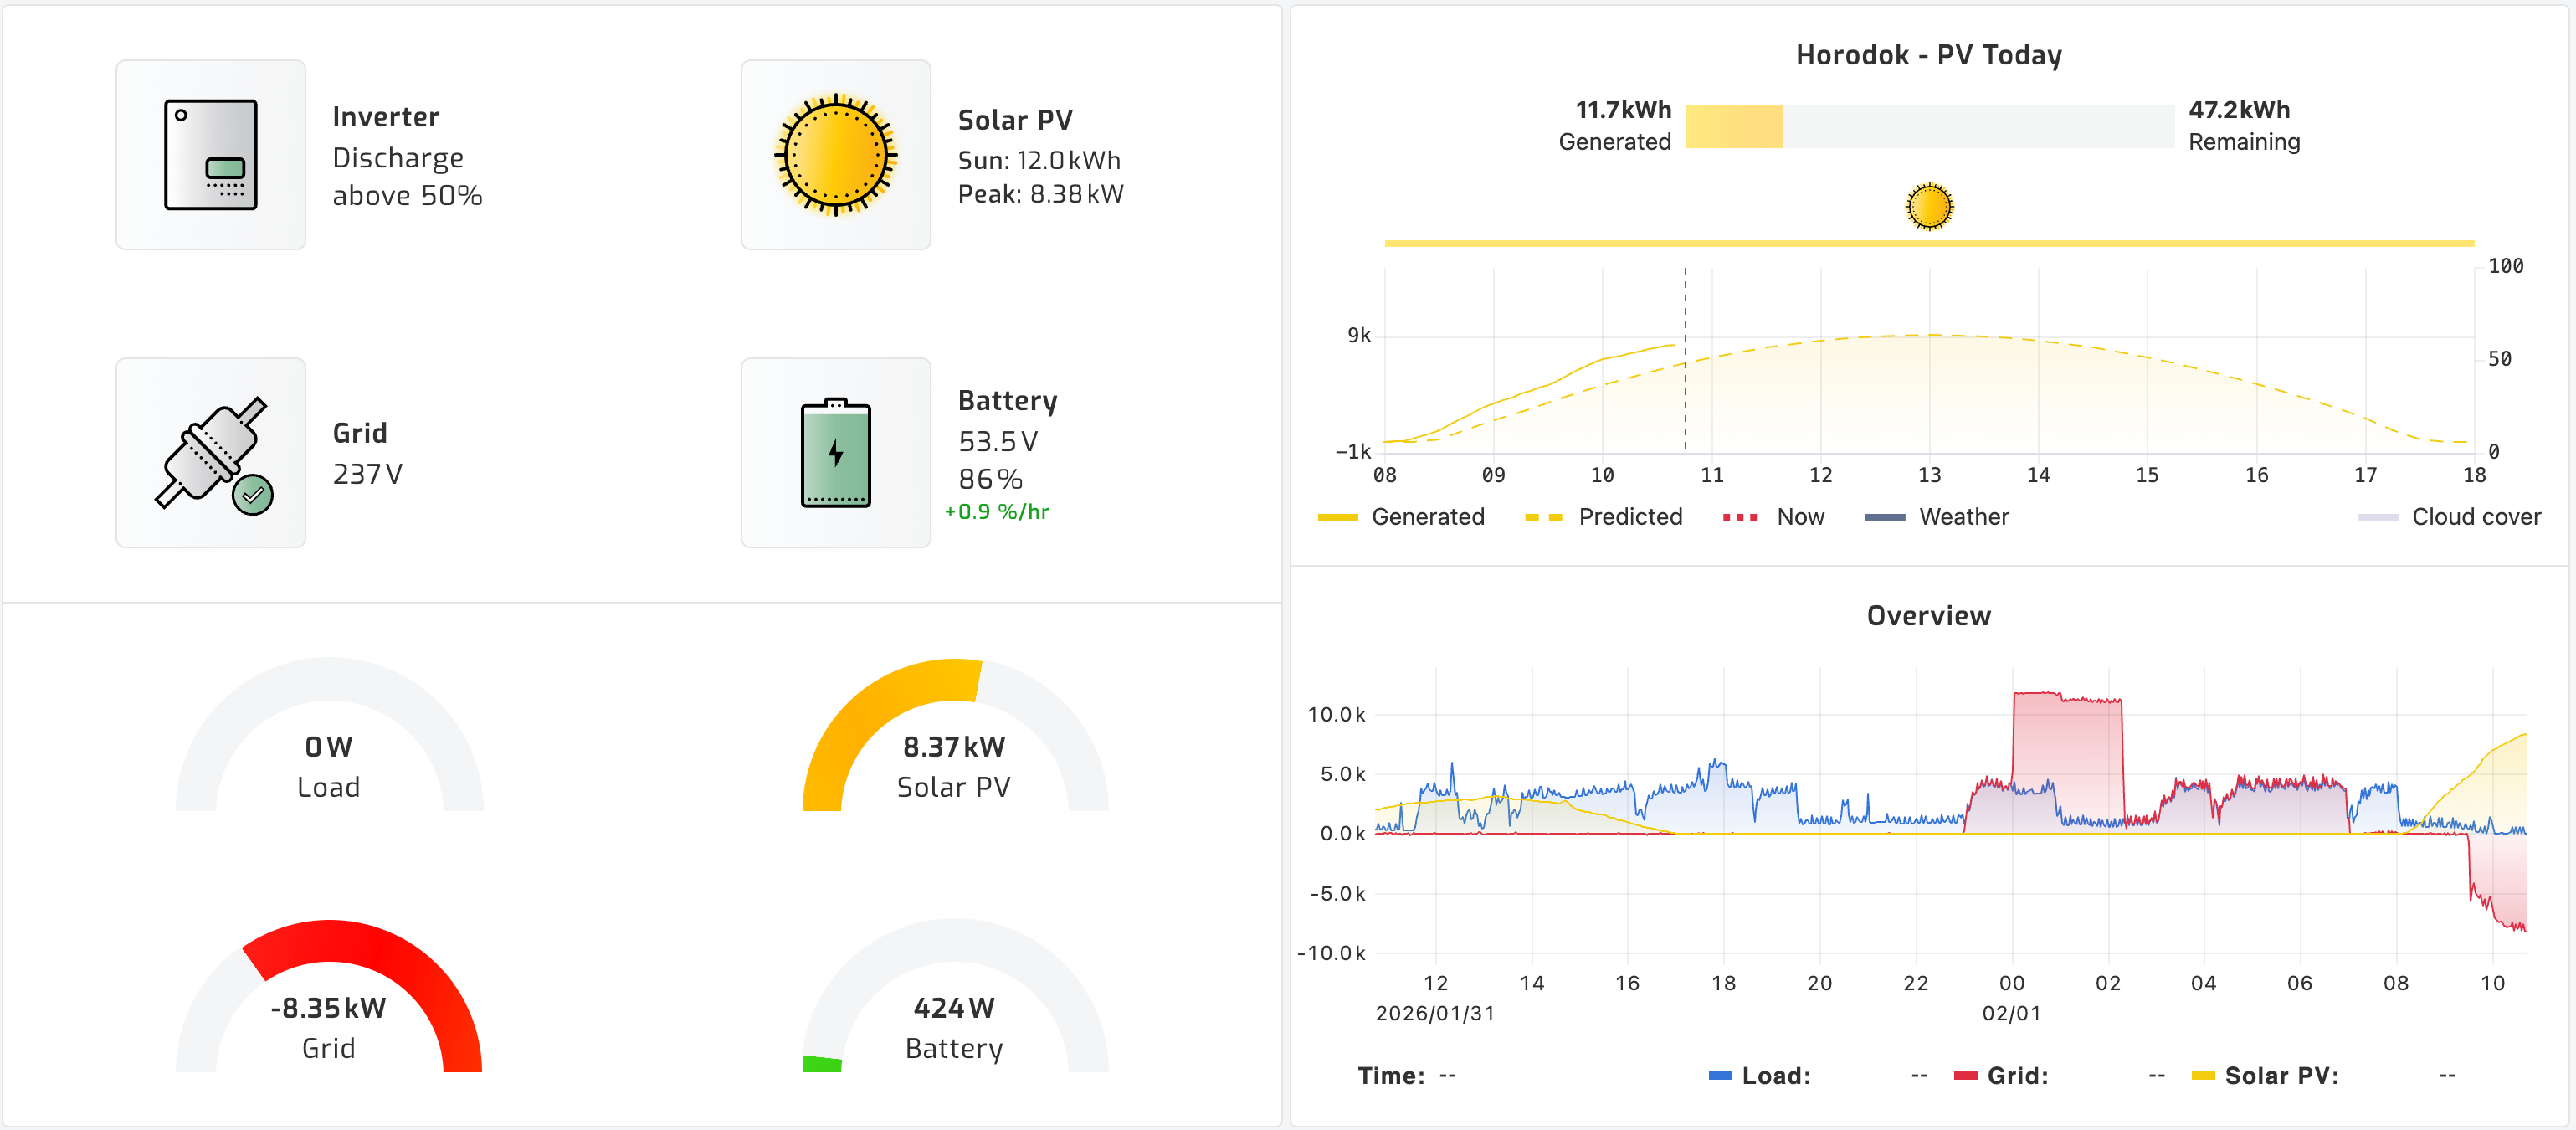Click the Battery charging icon

(x=835, y=453)
